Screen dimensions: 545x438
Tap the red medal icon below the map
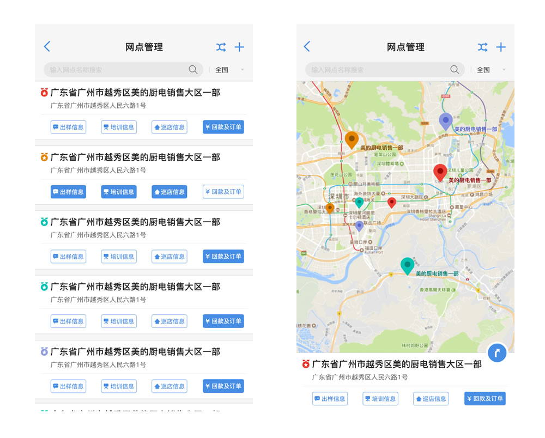pos(306,364)
